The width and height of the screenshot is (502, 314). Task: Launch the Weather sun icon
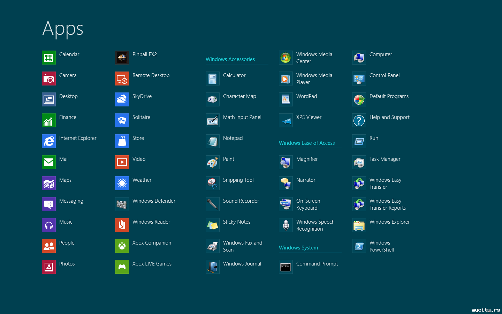122,183
